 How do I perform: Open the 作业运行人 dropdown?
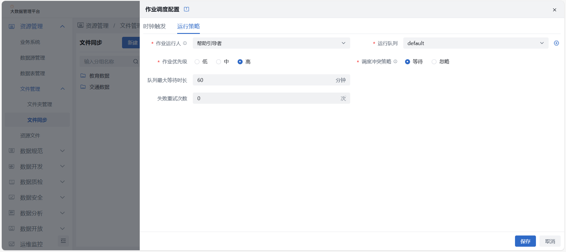(271, 43)
